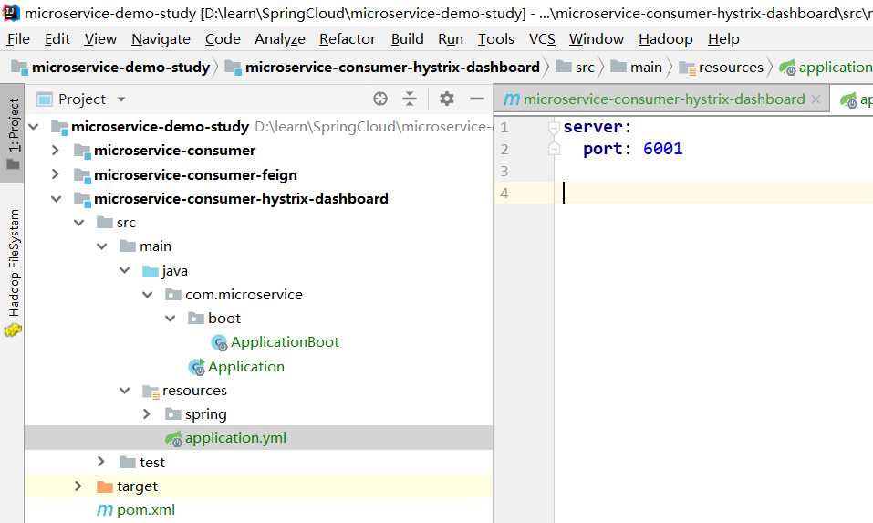This screenshot has height=523, width=873.
Task: Click the Application class icon
Action: tap(196, 367)
